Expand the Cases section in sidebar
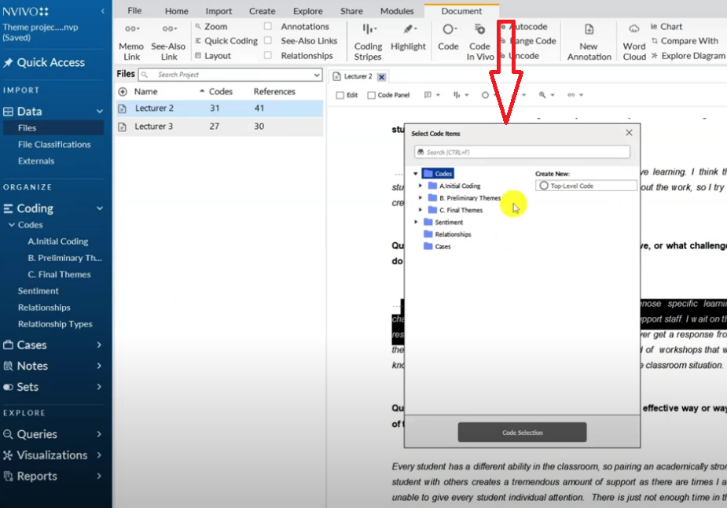Image resolution: width=727 pixels, height=508 pixels. (99, 344)
